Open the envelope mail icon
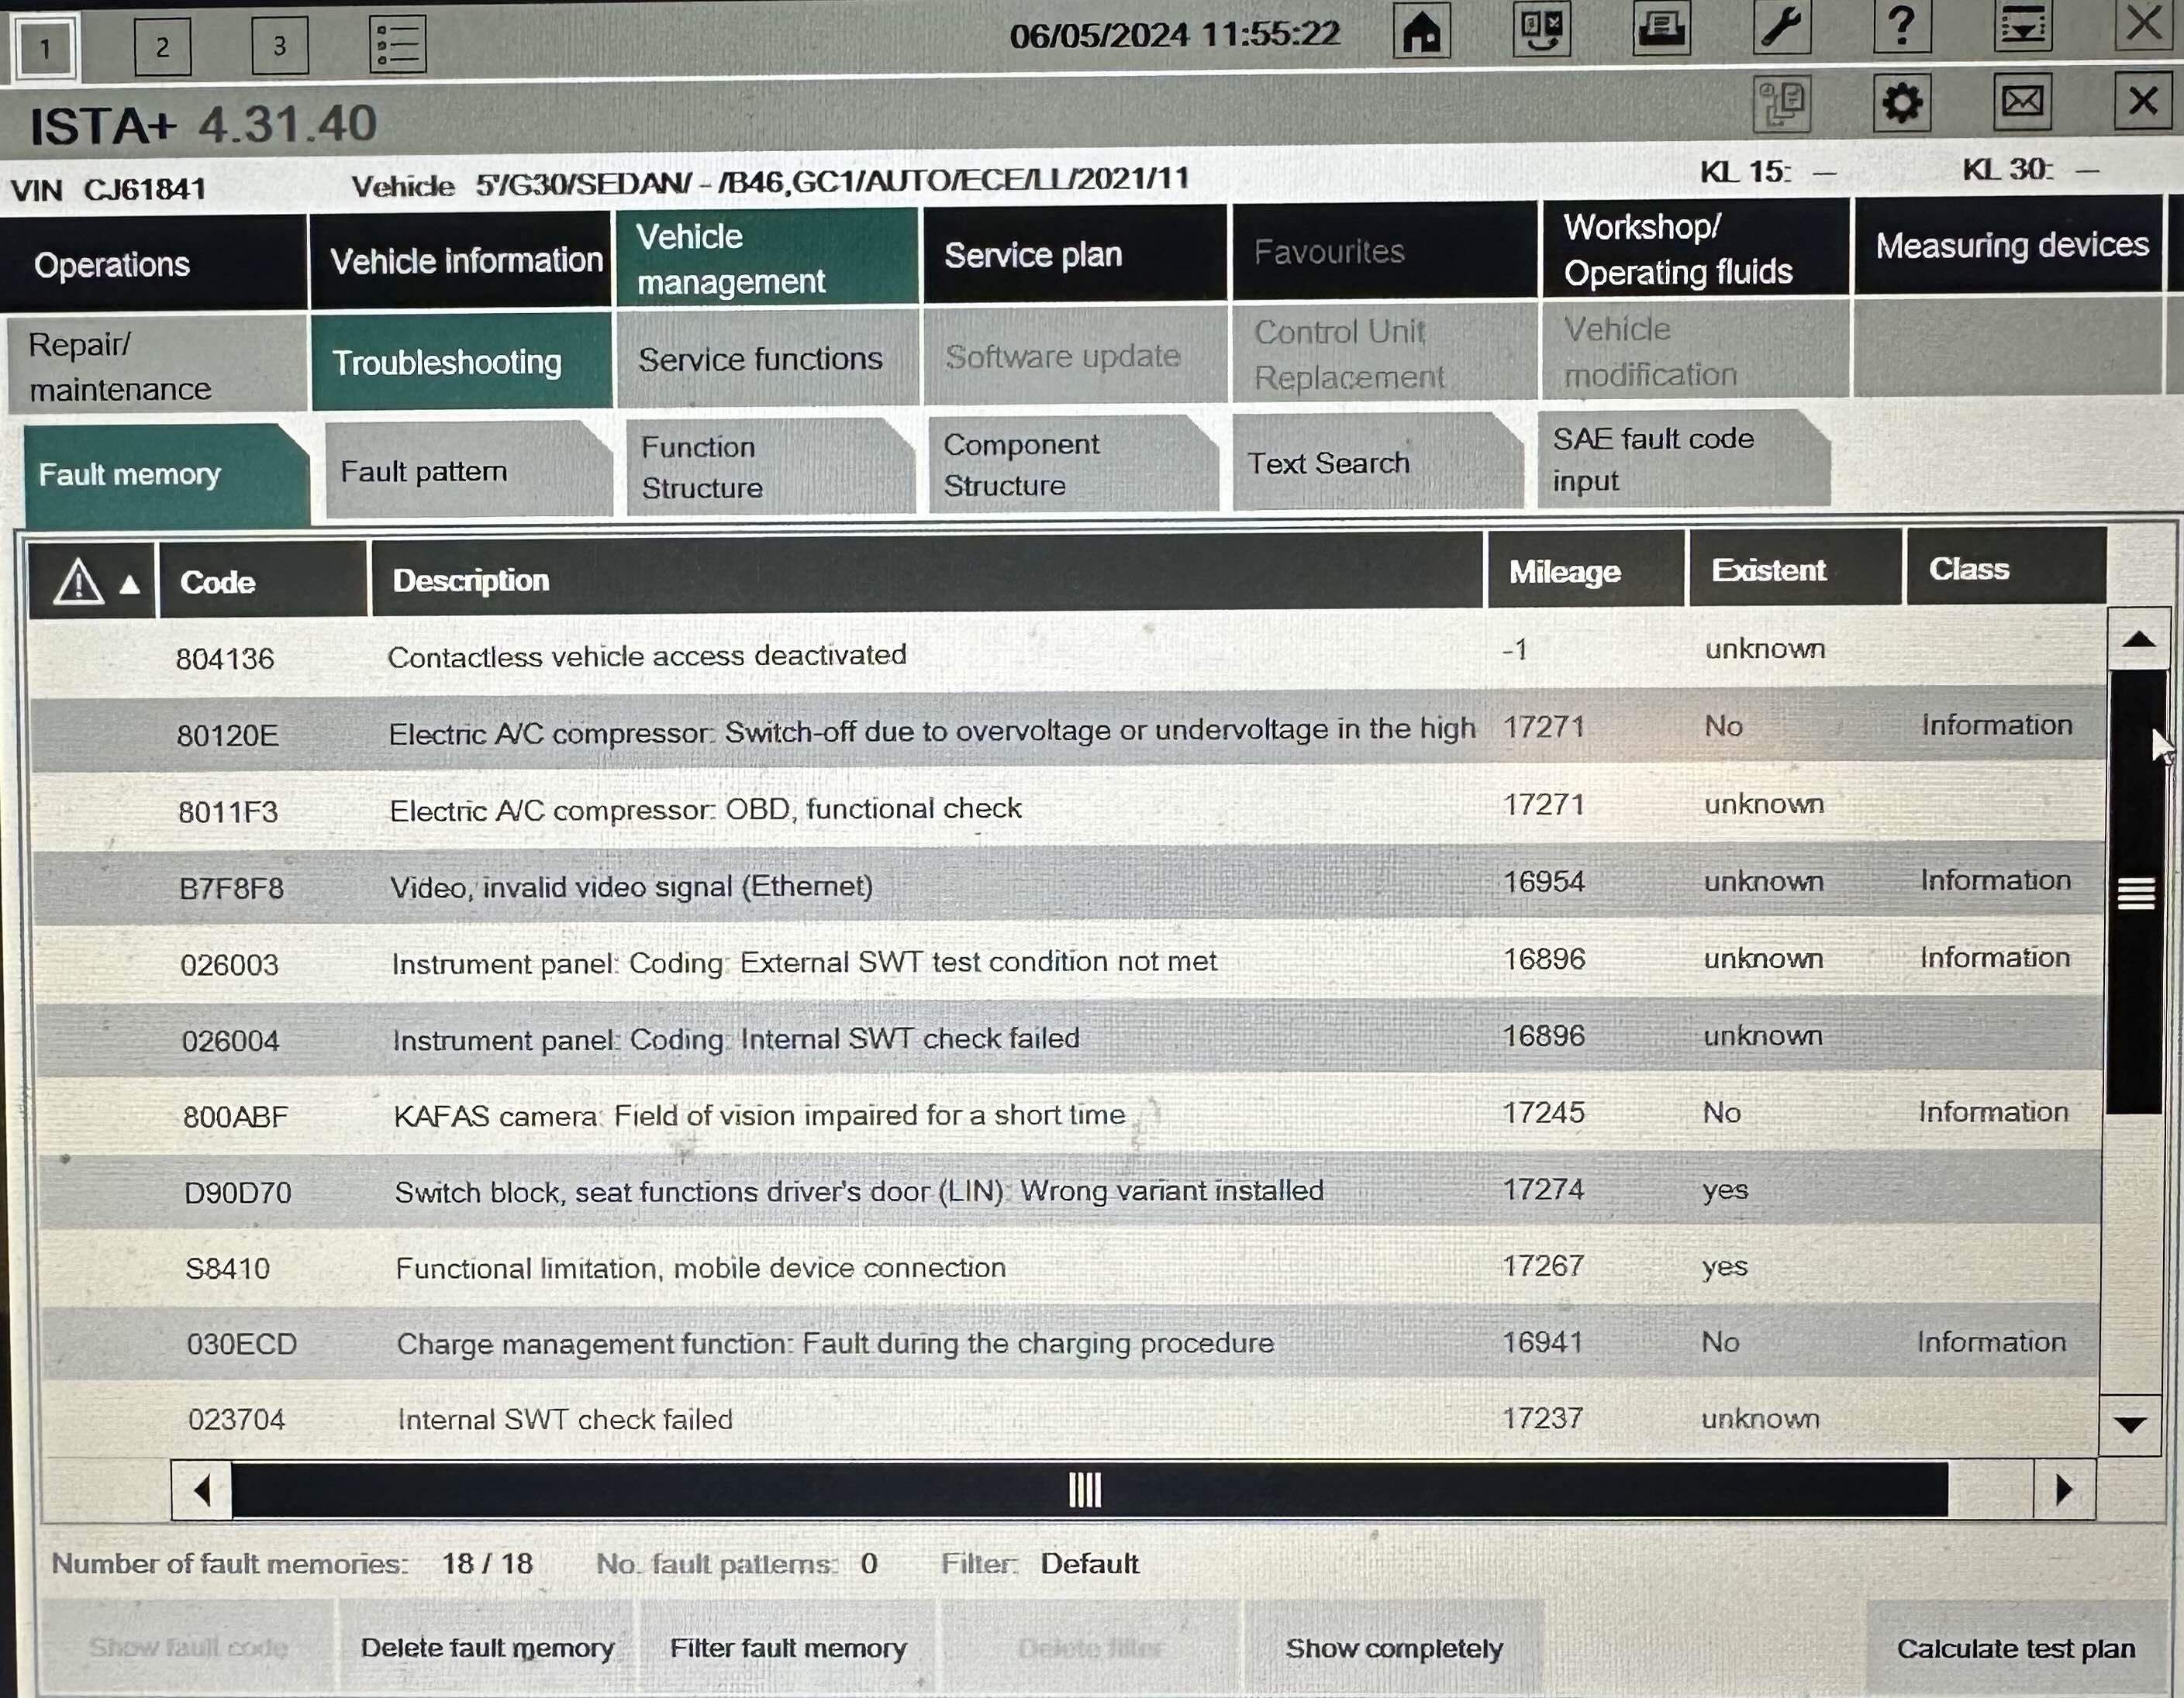Image resolution: width=2184 pixels, height=1698 pixels. coord(2022,101)
